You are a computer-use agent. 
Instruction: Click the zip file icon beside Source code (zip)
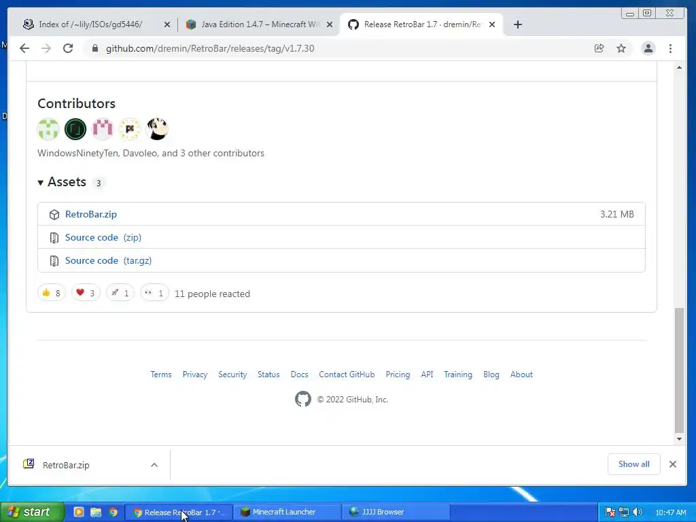coord(54,238)
